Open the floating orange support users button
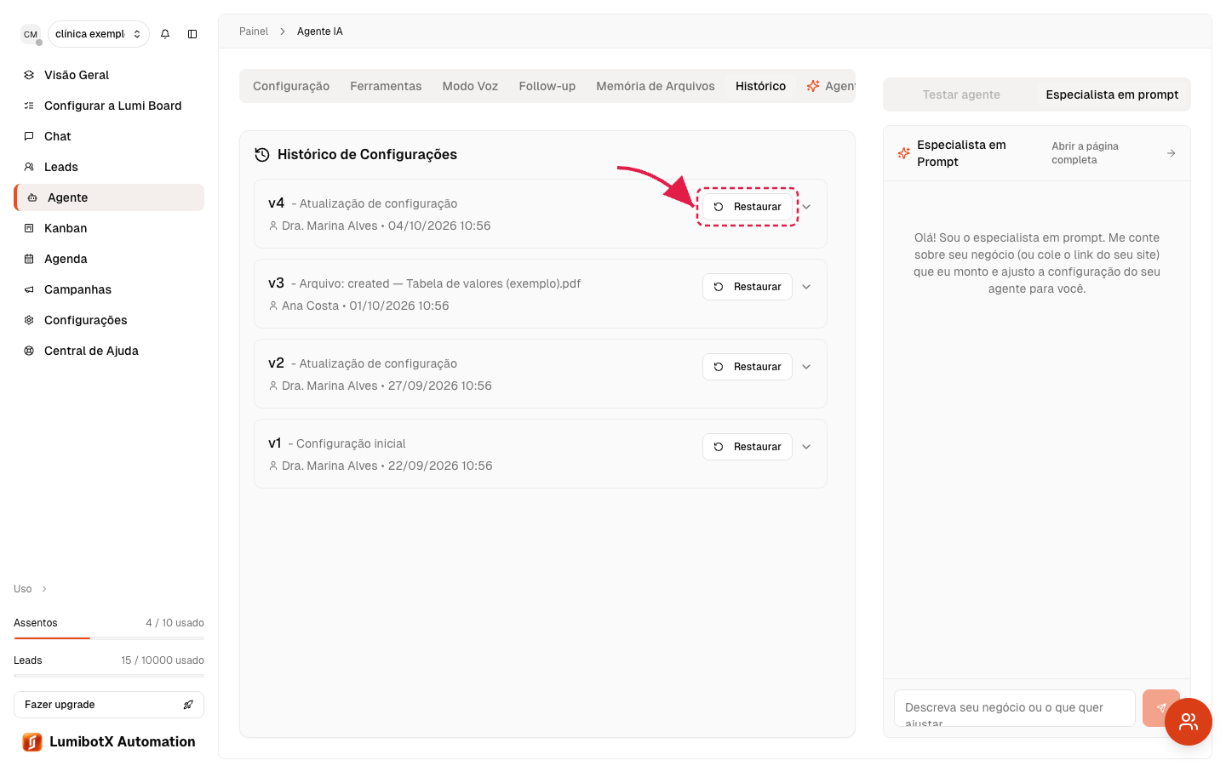 (1189, 722)
